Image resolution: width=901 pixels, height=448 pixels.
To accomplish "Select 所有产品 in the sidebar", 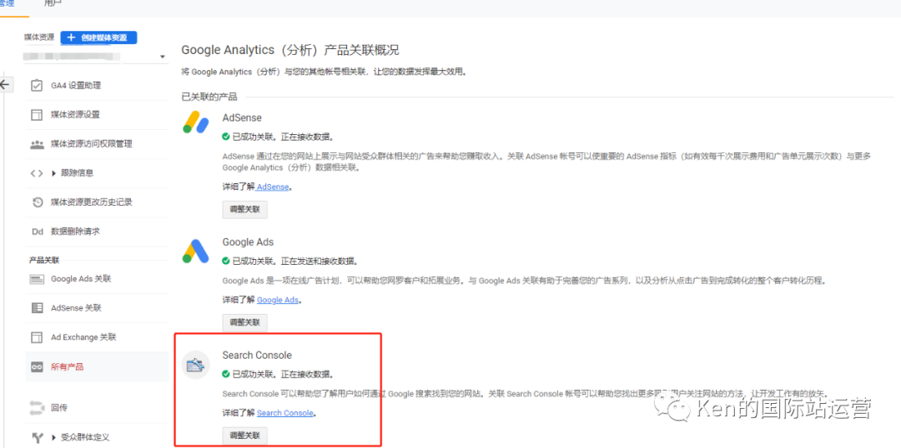I will 67,366.
